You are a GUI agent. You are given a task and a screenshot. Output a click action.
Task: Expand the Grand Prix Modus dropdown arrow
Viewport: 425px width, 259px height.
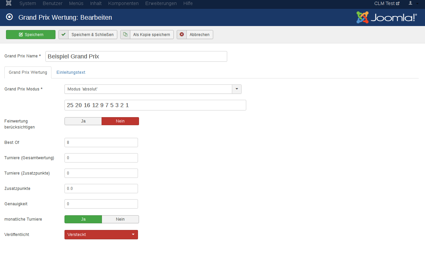tap(237, 89)
